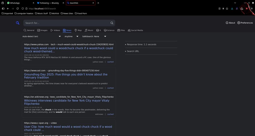Open the Groundhog Day 2025 article link

(66, 76)
